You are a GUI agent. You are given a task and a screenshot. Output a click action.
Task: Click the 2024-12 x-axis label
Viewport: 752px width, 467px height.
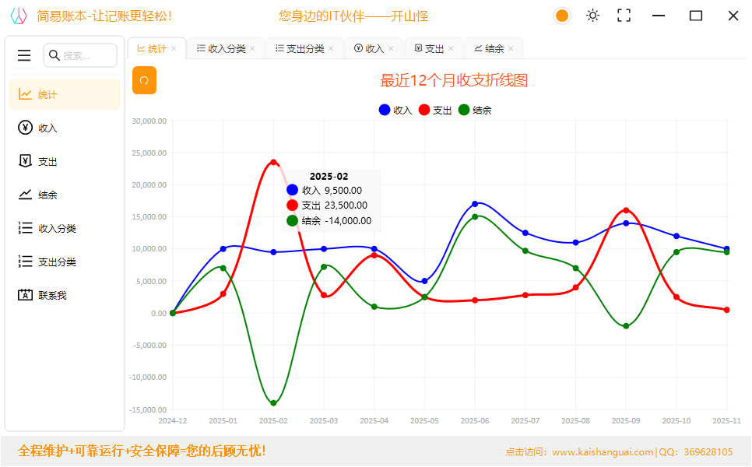coord(173,420)
